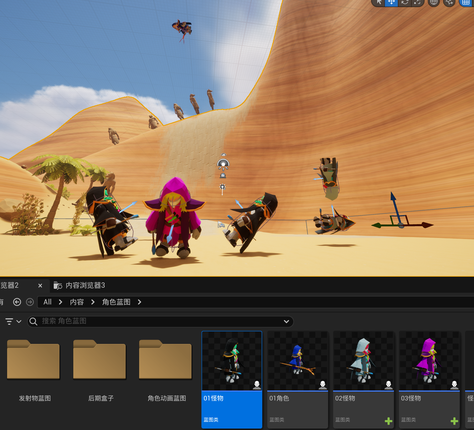Switch to the scale tool
Screen dimensions: 474x430
point(417,2)
